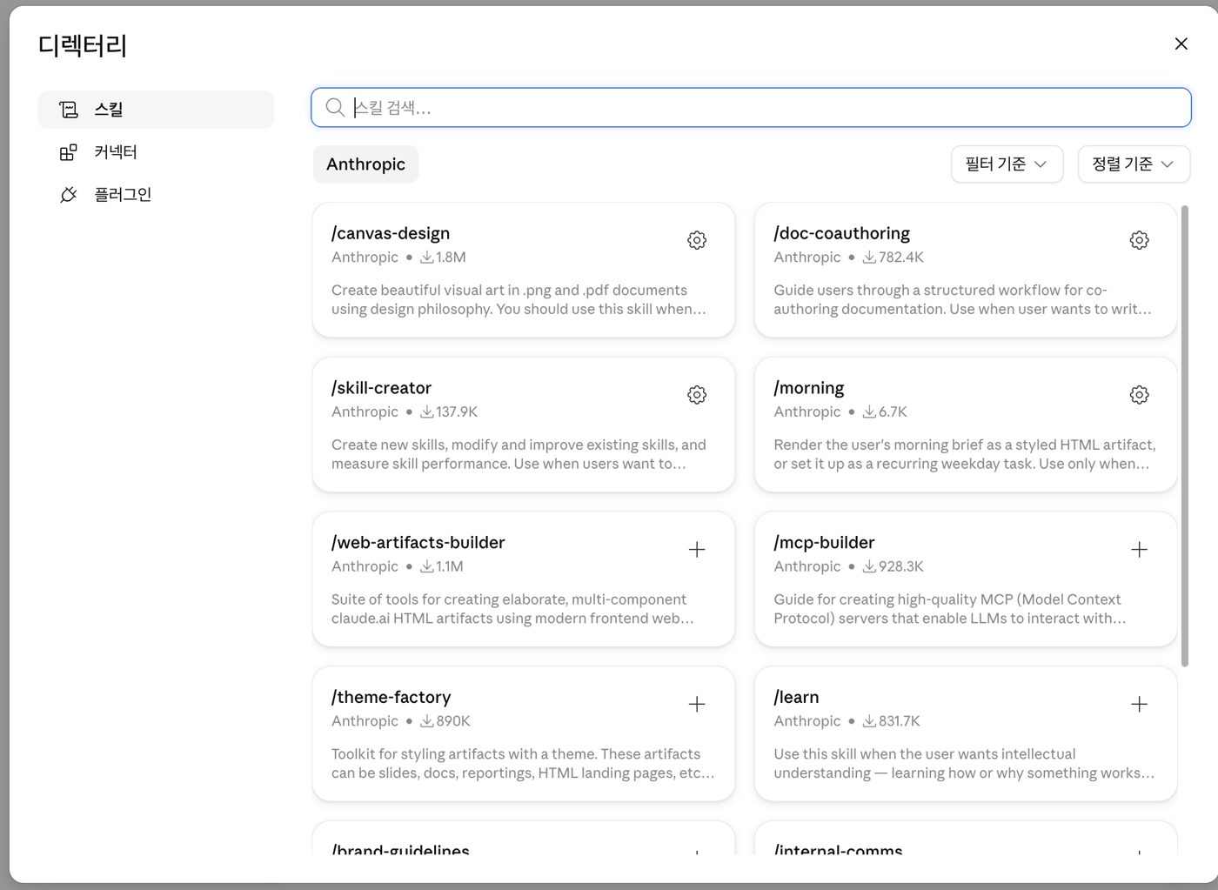Add the /web-artifacts-builder skill with plus icon
This screenshot has width=1218, height=890.
click(x=697, y=550)
